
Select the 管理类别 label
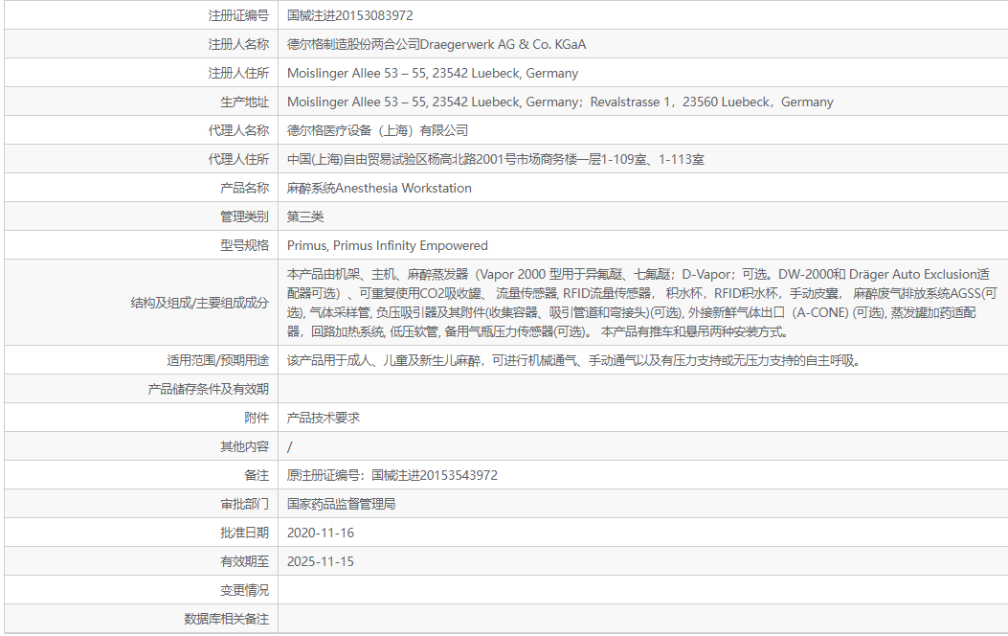point(244,216)
